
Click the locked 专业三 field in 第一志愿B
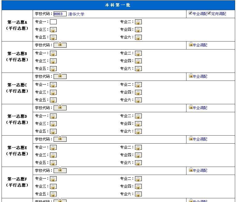tap(53, 61)
